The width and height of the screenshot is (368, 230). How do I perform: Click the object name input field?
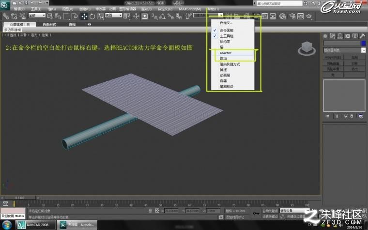coord(342,43)
